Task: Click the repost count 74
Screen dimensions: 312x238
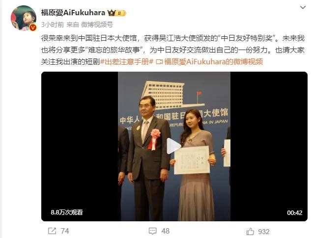Action: tap(65, 231)
